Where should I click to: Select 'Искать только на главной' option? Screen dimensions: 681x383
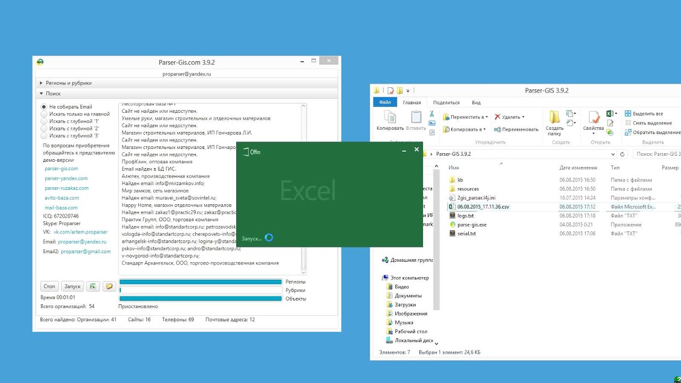[x=44, y=114]
